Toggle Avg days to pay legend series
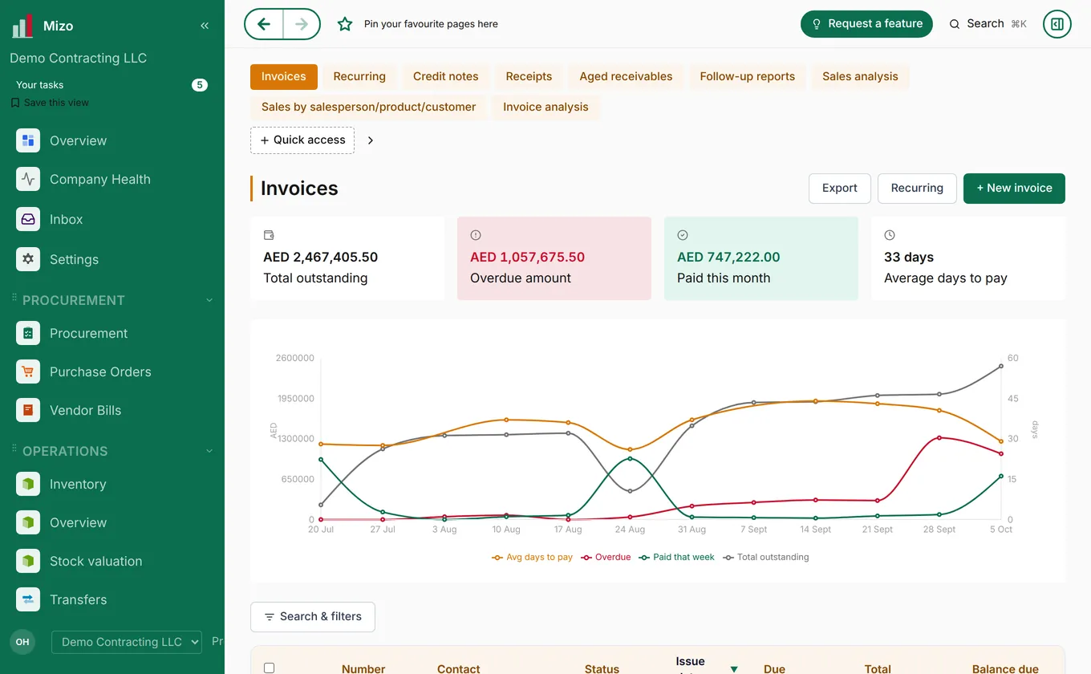Screen dimensions: 1091x674 (532, 557)
